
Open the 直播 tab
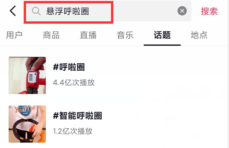[x=88, y=35]
